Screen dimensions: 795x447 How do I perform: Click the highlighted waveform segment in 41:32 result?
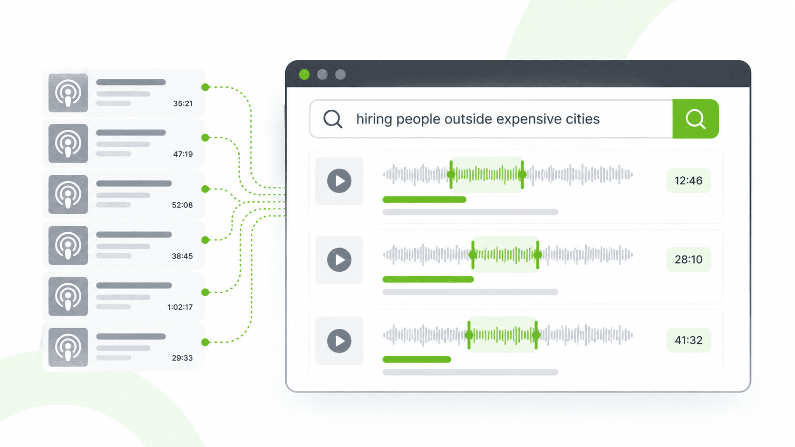(503, 335)
